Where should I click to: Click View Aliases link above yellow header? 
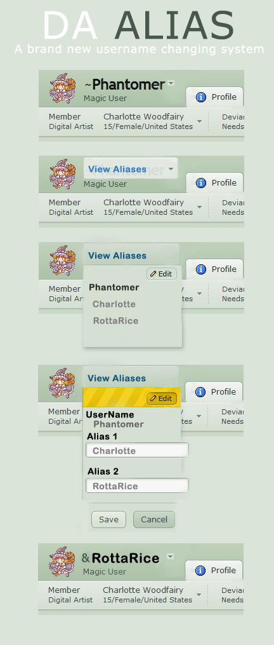[117, 378]
